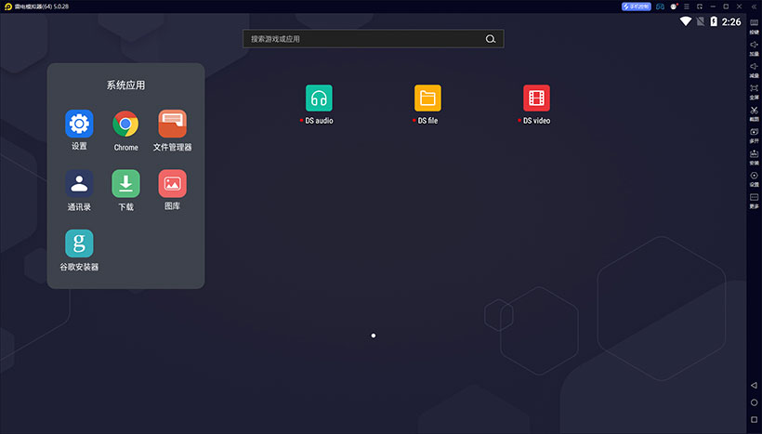Screen dimensions: 762x434
Task: Open the hamburger menu in title bar
Action: coord(686,7)
